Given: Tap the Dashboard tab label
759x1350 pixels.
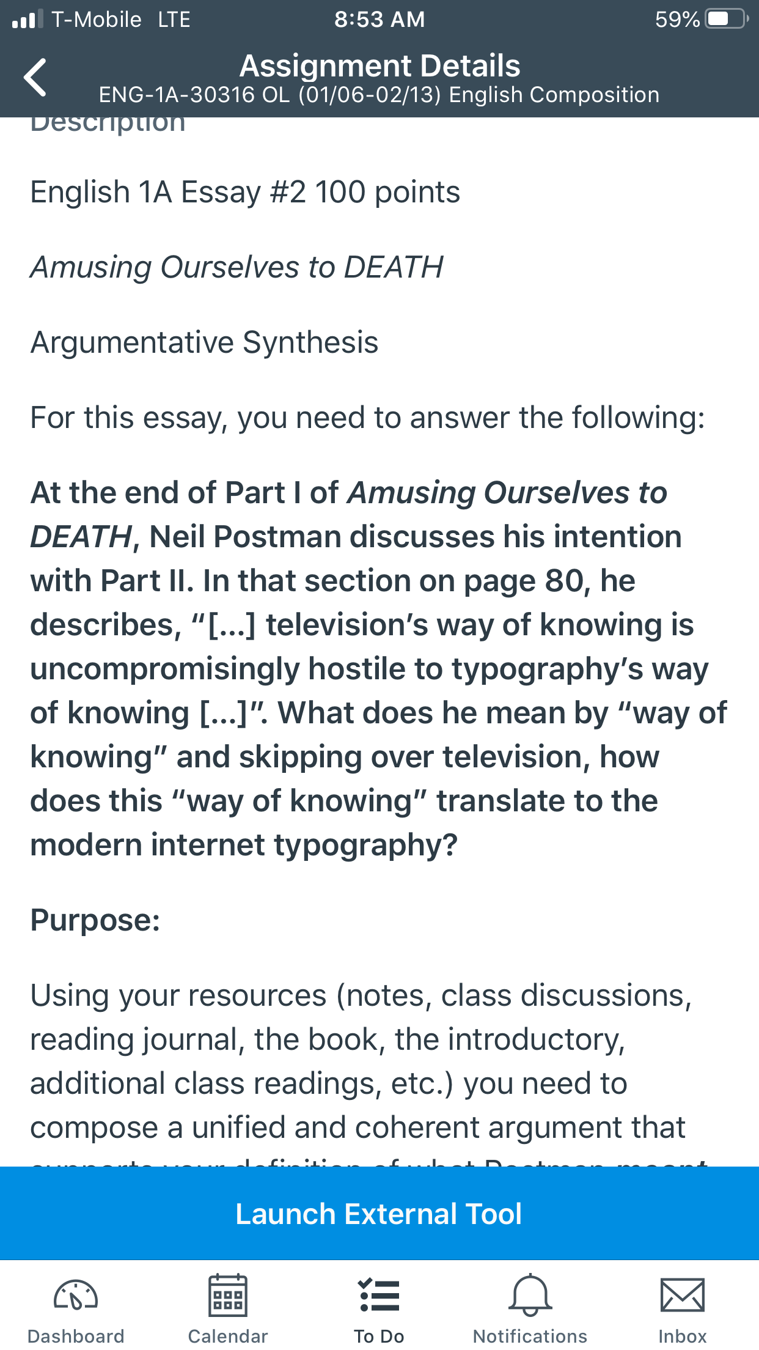Looking at the screenshot, I should [x=76, y=1336].
